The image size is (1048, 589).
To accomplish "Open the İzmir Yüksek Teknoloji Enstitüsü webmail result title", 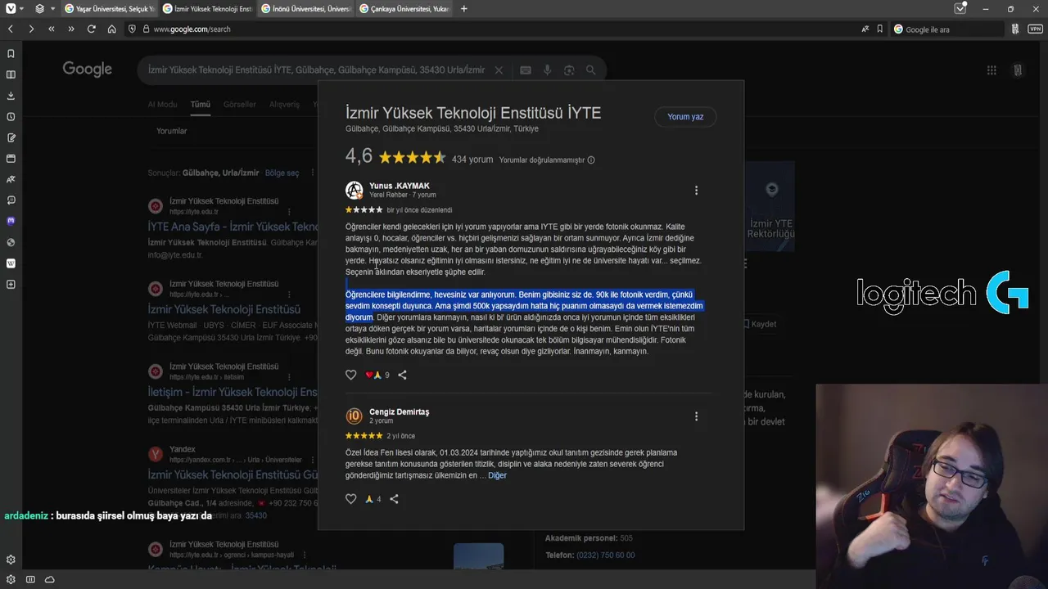I will (224, 309).
